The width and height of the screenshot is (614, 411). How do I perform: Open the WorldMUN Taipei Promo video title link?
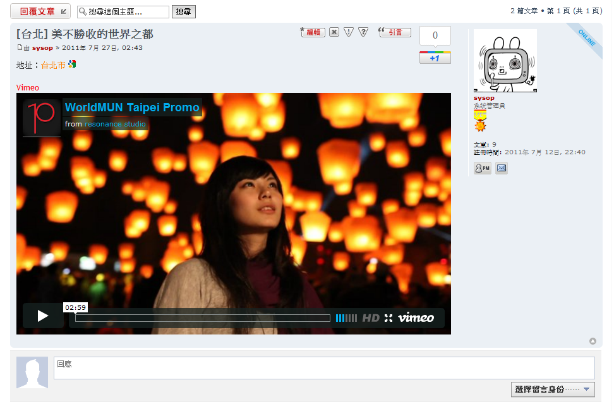[132, 107]
